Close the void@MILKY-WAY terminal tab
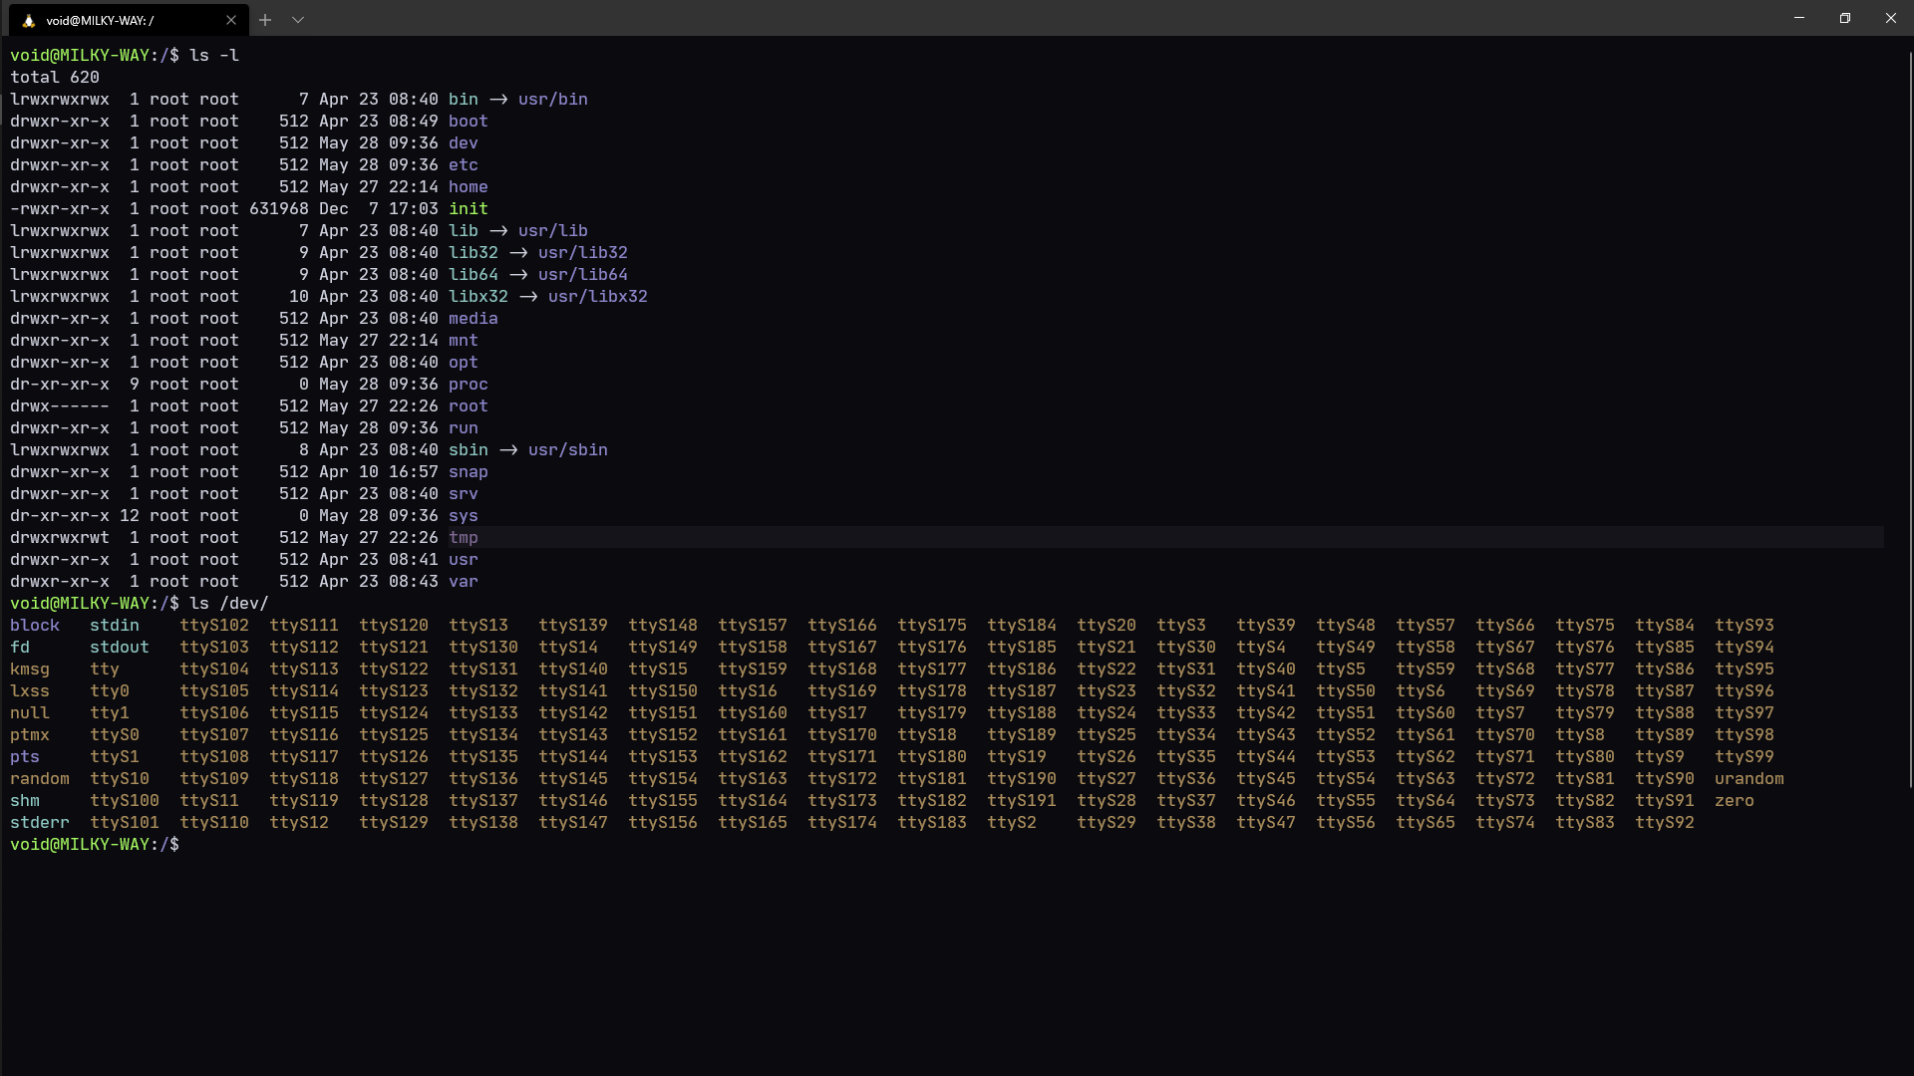The width and height of the screenshot is (1914, 1076). click(x=231, y=20)
